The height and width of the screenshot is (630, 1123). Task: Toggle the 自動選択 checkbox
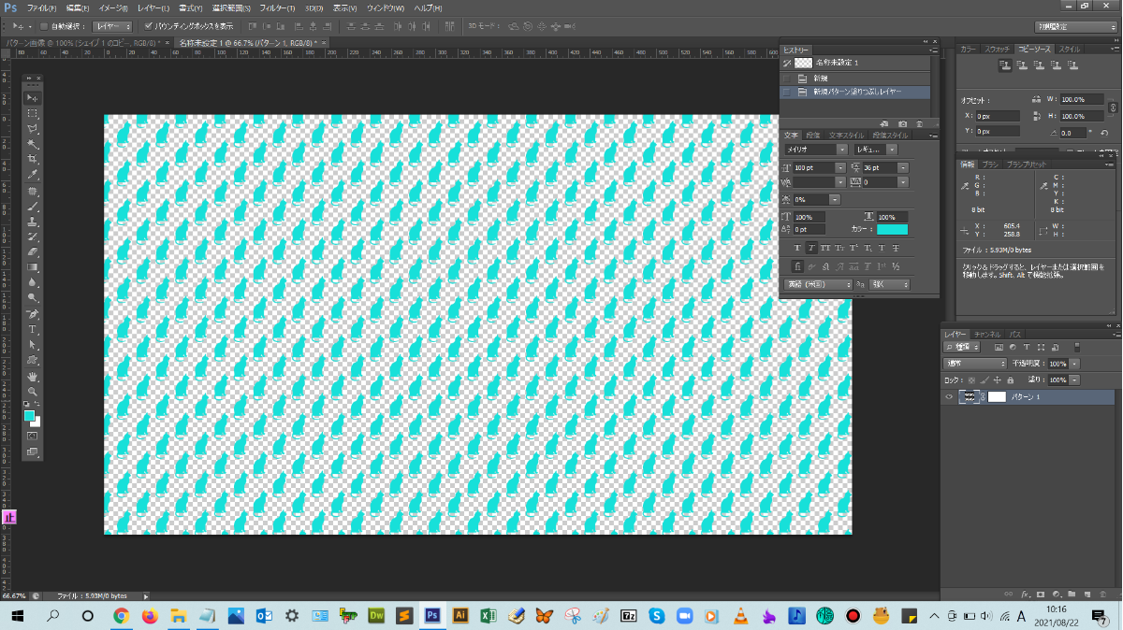(x=44, y=26)
